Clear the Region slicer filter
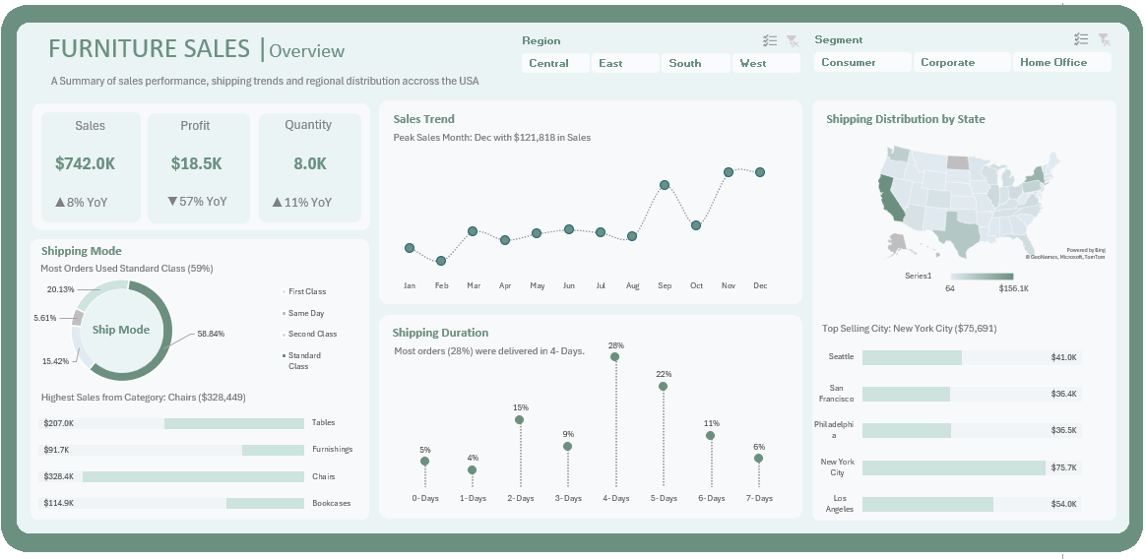Image resolution: width=1146 pixels, height=559 pixels. pyautogui.click(x=792, y=40)
